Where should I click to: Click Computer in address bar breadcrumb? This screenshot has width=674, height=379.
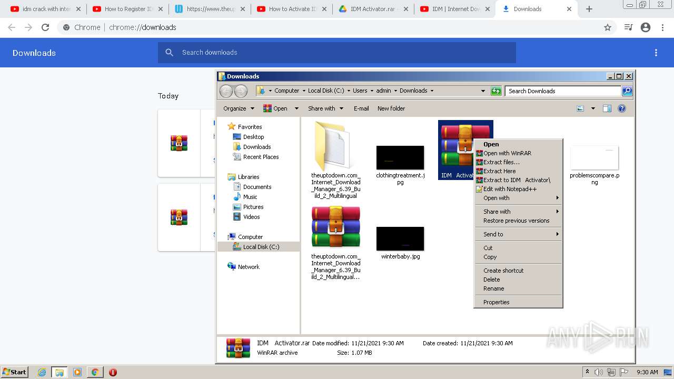tap(286, 91)
